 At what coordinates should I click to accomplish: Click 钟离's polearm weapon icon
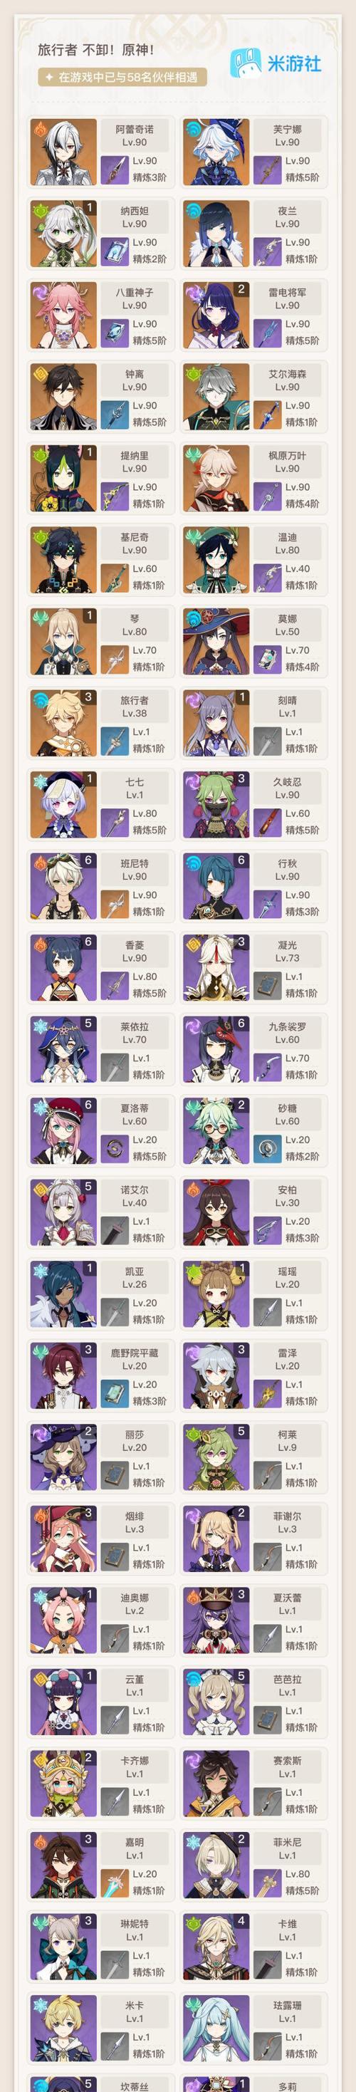(115, 414)
